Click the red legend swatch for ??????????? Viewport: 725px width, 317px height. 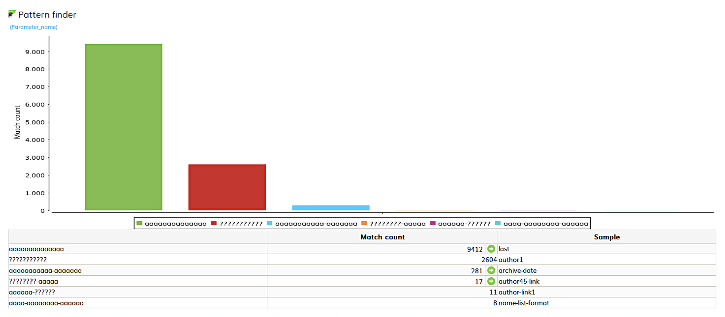point(214,223)
